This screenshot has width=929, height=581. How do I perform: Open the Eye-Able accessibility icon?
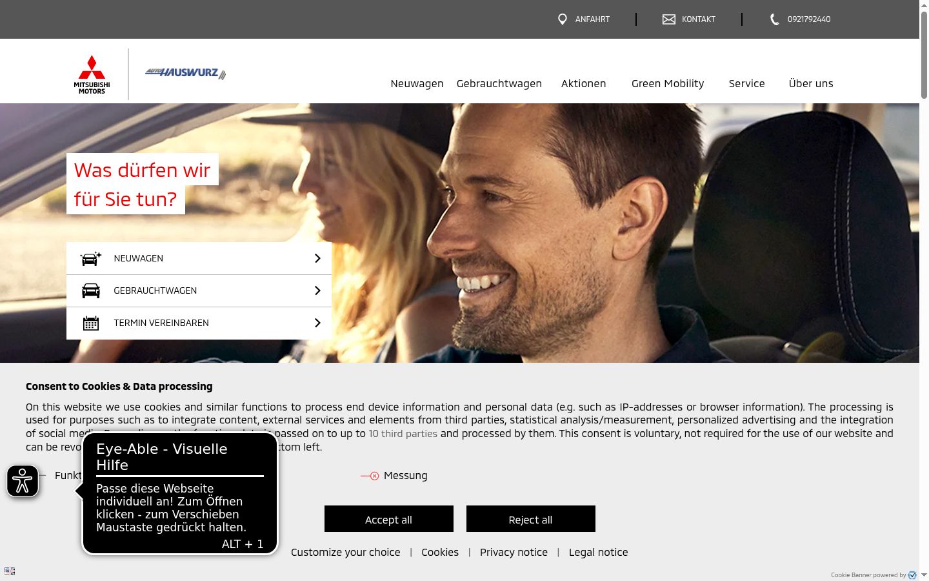coord(23,481)
